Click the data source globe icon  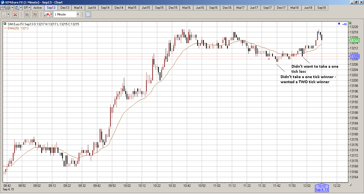[x=17, y=8]
